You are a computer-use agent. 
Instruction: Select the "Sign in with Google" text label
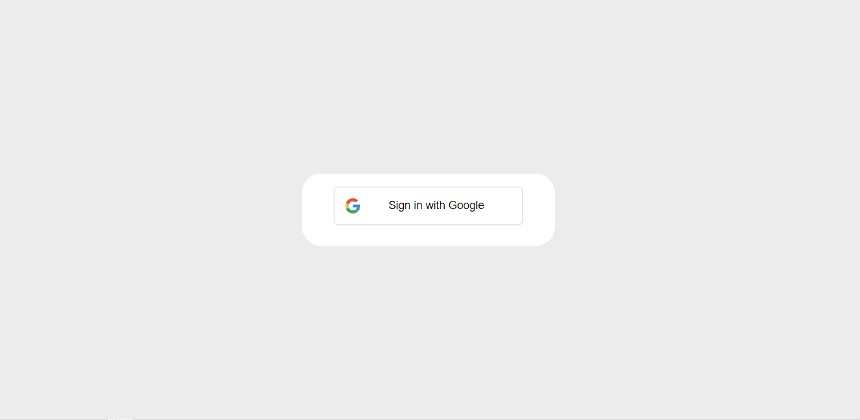(x=436, y=205)
